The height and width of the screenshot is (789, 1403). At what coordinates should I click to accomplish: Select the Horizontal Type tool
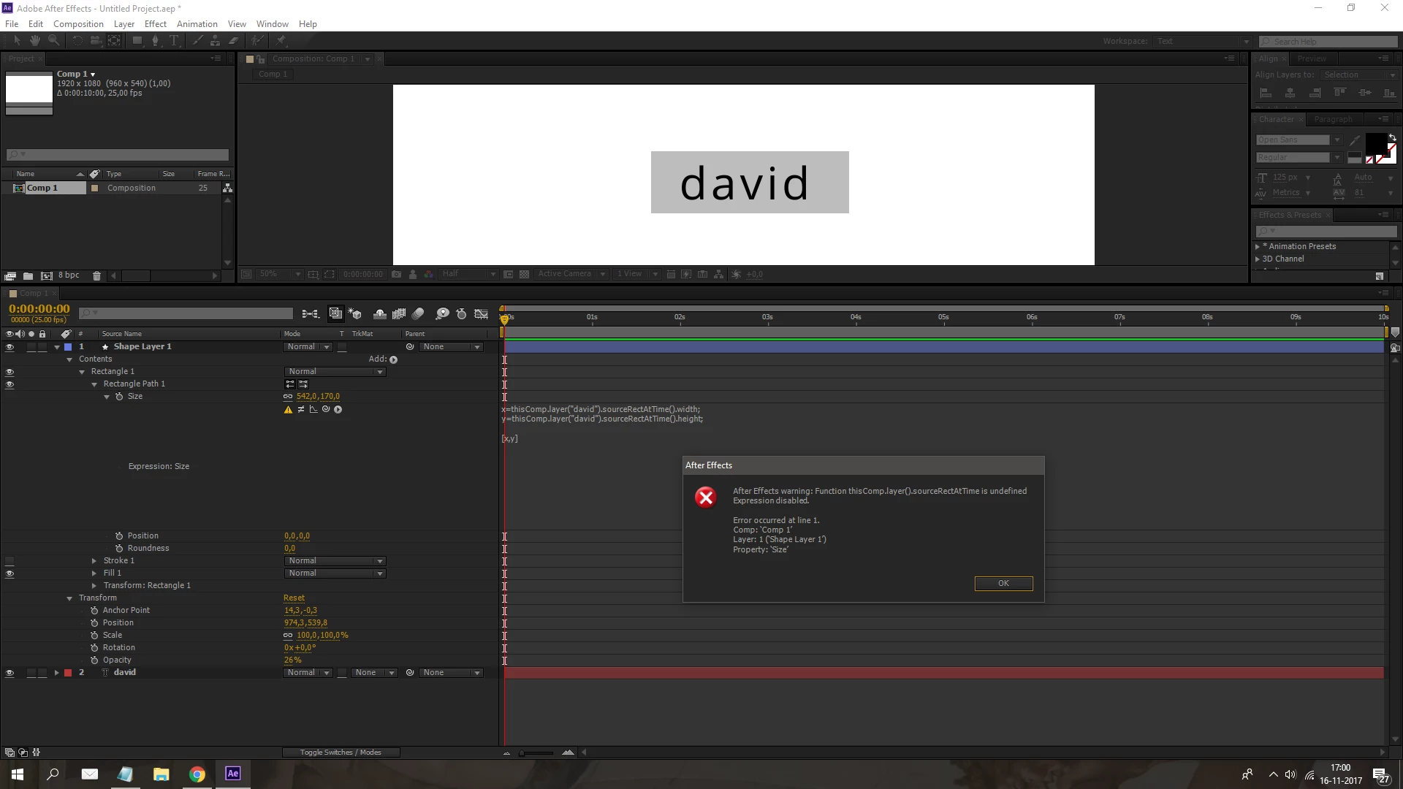(174, 41)
